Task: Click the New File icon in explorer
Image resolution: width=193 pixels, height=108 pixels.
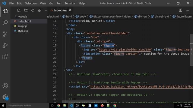Action: coord(19,10)
